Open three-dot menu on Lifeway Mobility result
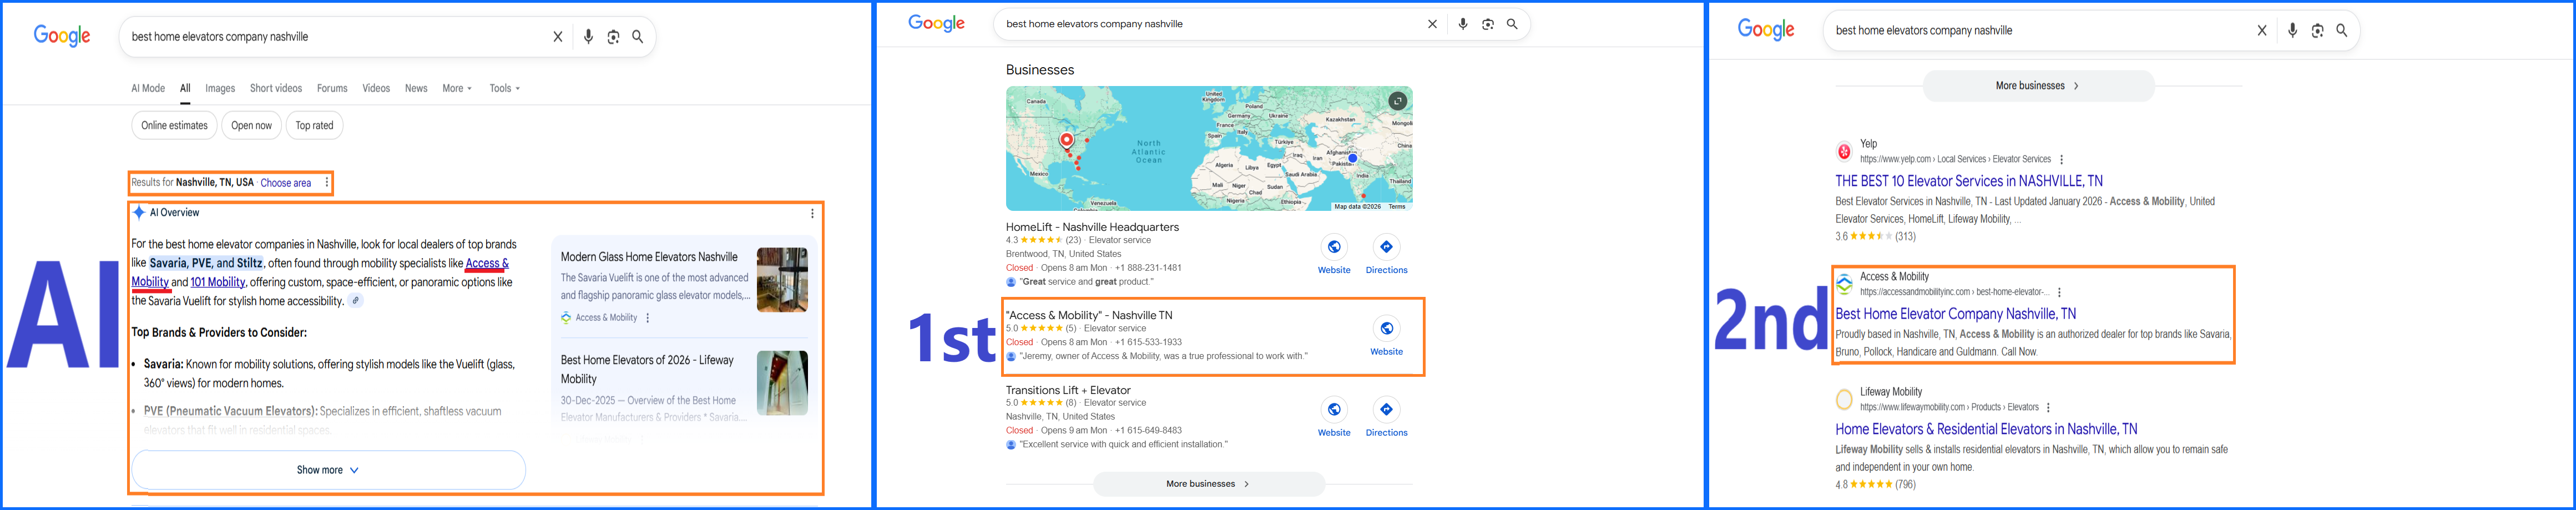 pos(2048,408)
